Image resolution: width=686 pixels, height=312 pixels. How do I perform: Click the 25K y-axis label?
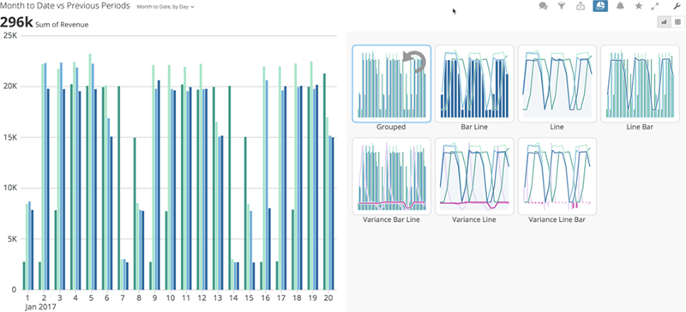tap(9, 35)
